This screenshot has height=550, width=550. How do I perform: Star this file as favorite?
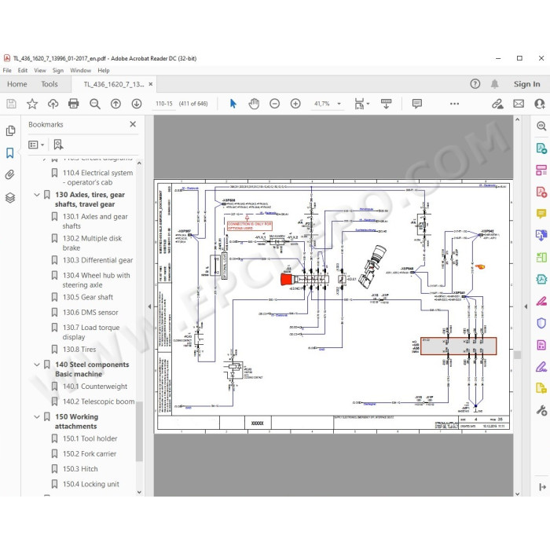[x=32, y=104]
